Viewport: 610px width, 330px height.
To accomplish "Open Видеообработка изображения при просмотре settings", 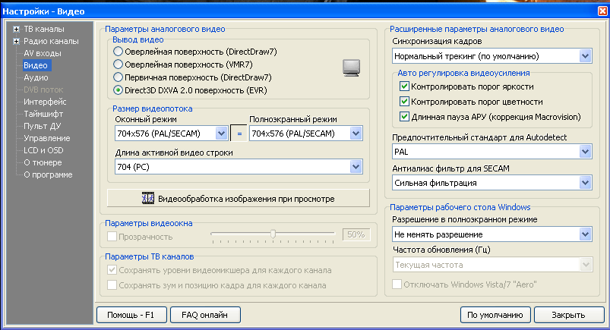I will (x=239, y=199).
